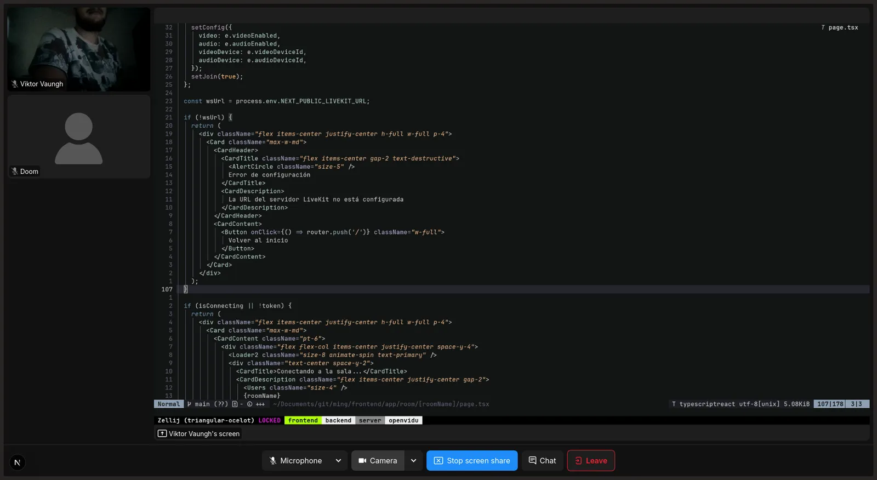The height and width of the screenshot is (480, 877).
Task: Switch to the frontend Zellij tab
Action: tap(303, 421)
